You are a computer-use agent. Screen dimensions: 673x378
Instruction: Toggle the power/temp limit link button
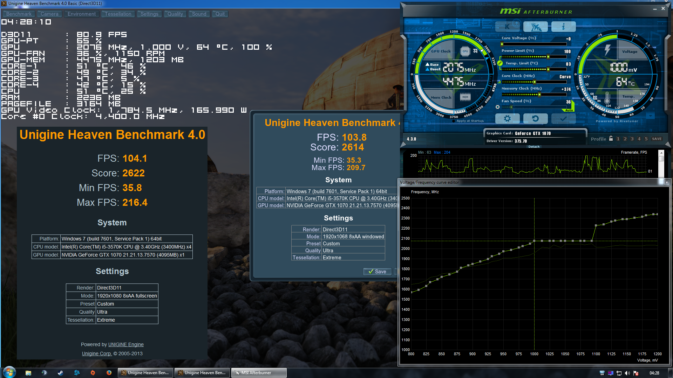pyautogui.click(x=500, y=63)
